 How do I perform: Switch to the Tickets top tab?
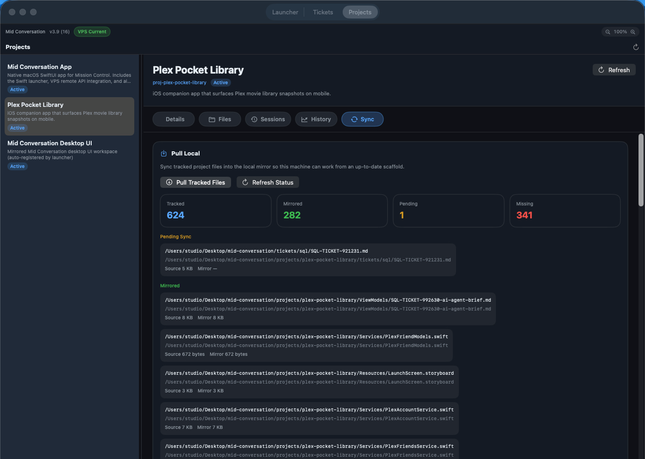(323, 12)
